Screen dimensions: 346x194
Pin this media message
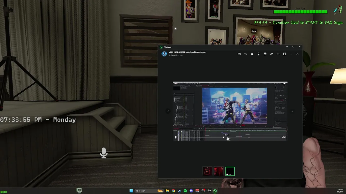click(x=258, y=54)
